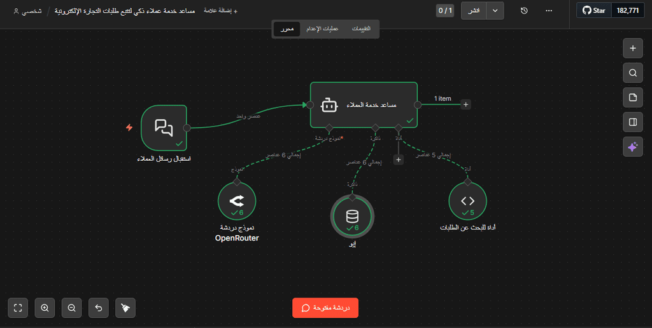This screenshot has width=652, height=328.
Task: Click the search nodes magnifier icon
Action: [632, 73]
